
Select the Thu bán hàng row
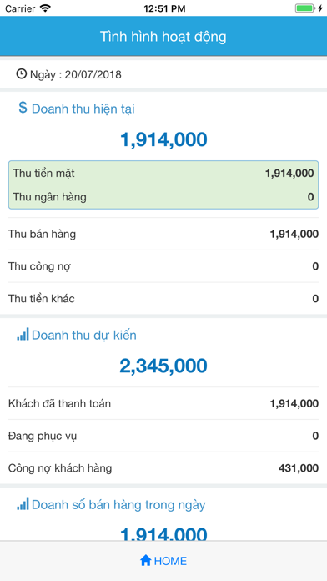(163, 234)
